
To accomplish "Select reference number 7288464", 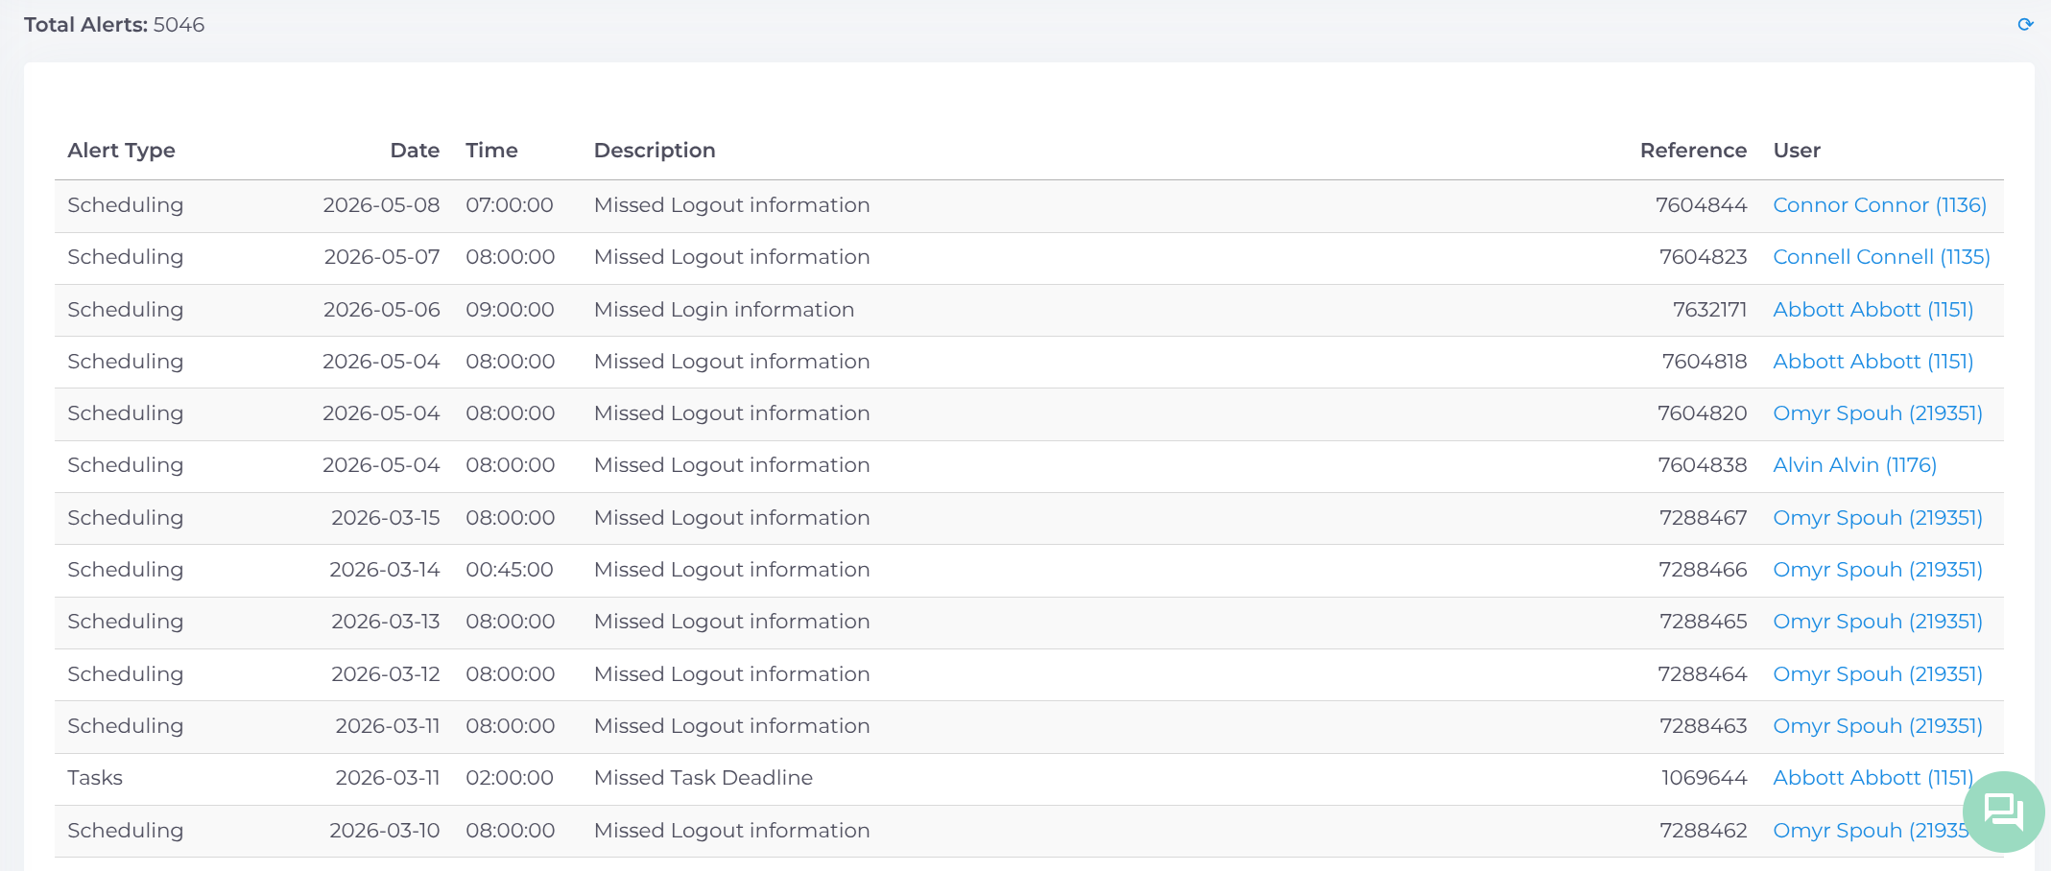I will (x=1703, y=674).
